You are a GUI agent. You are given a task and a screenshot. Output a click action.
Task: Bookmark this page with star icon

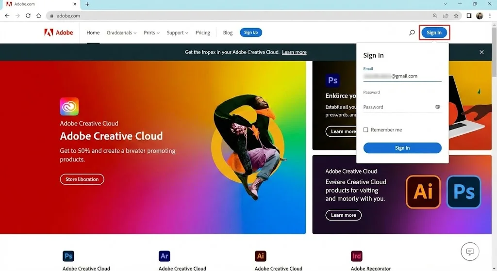[456, 16]
